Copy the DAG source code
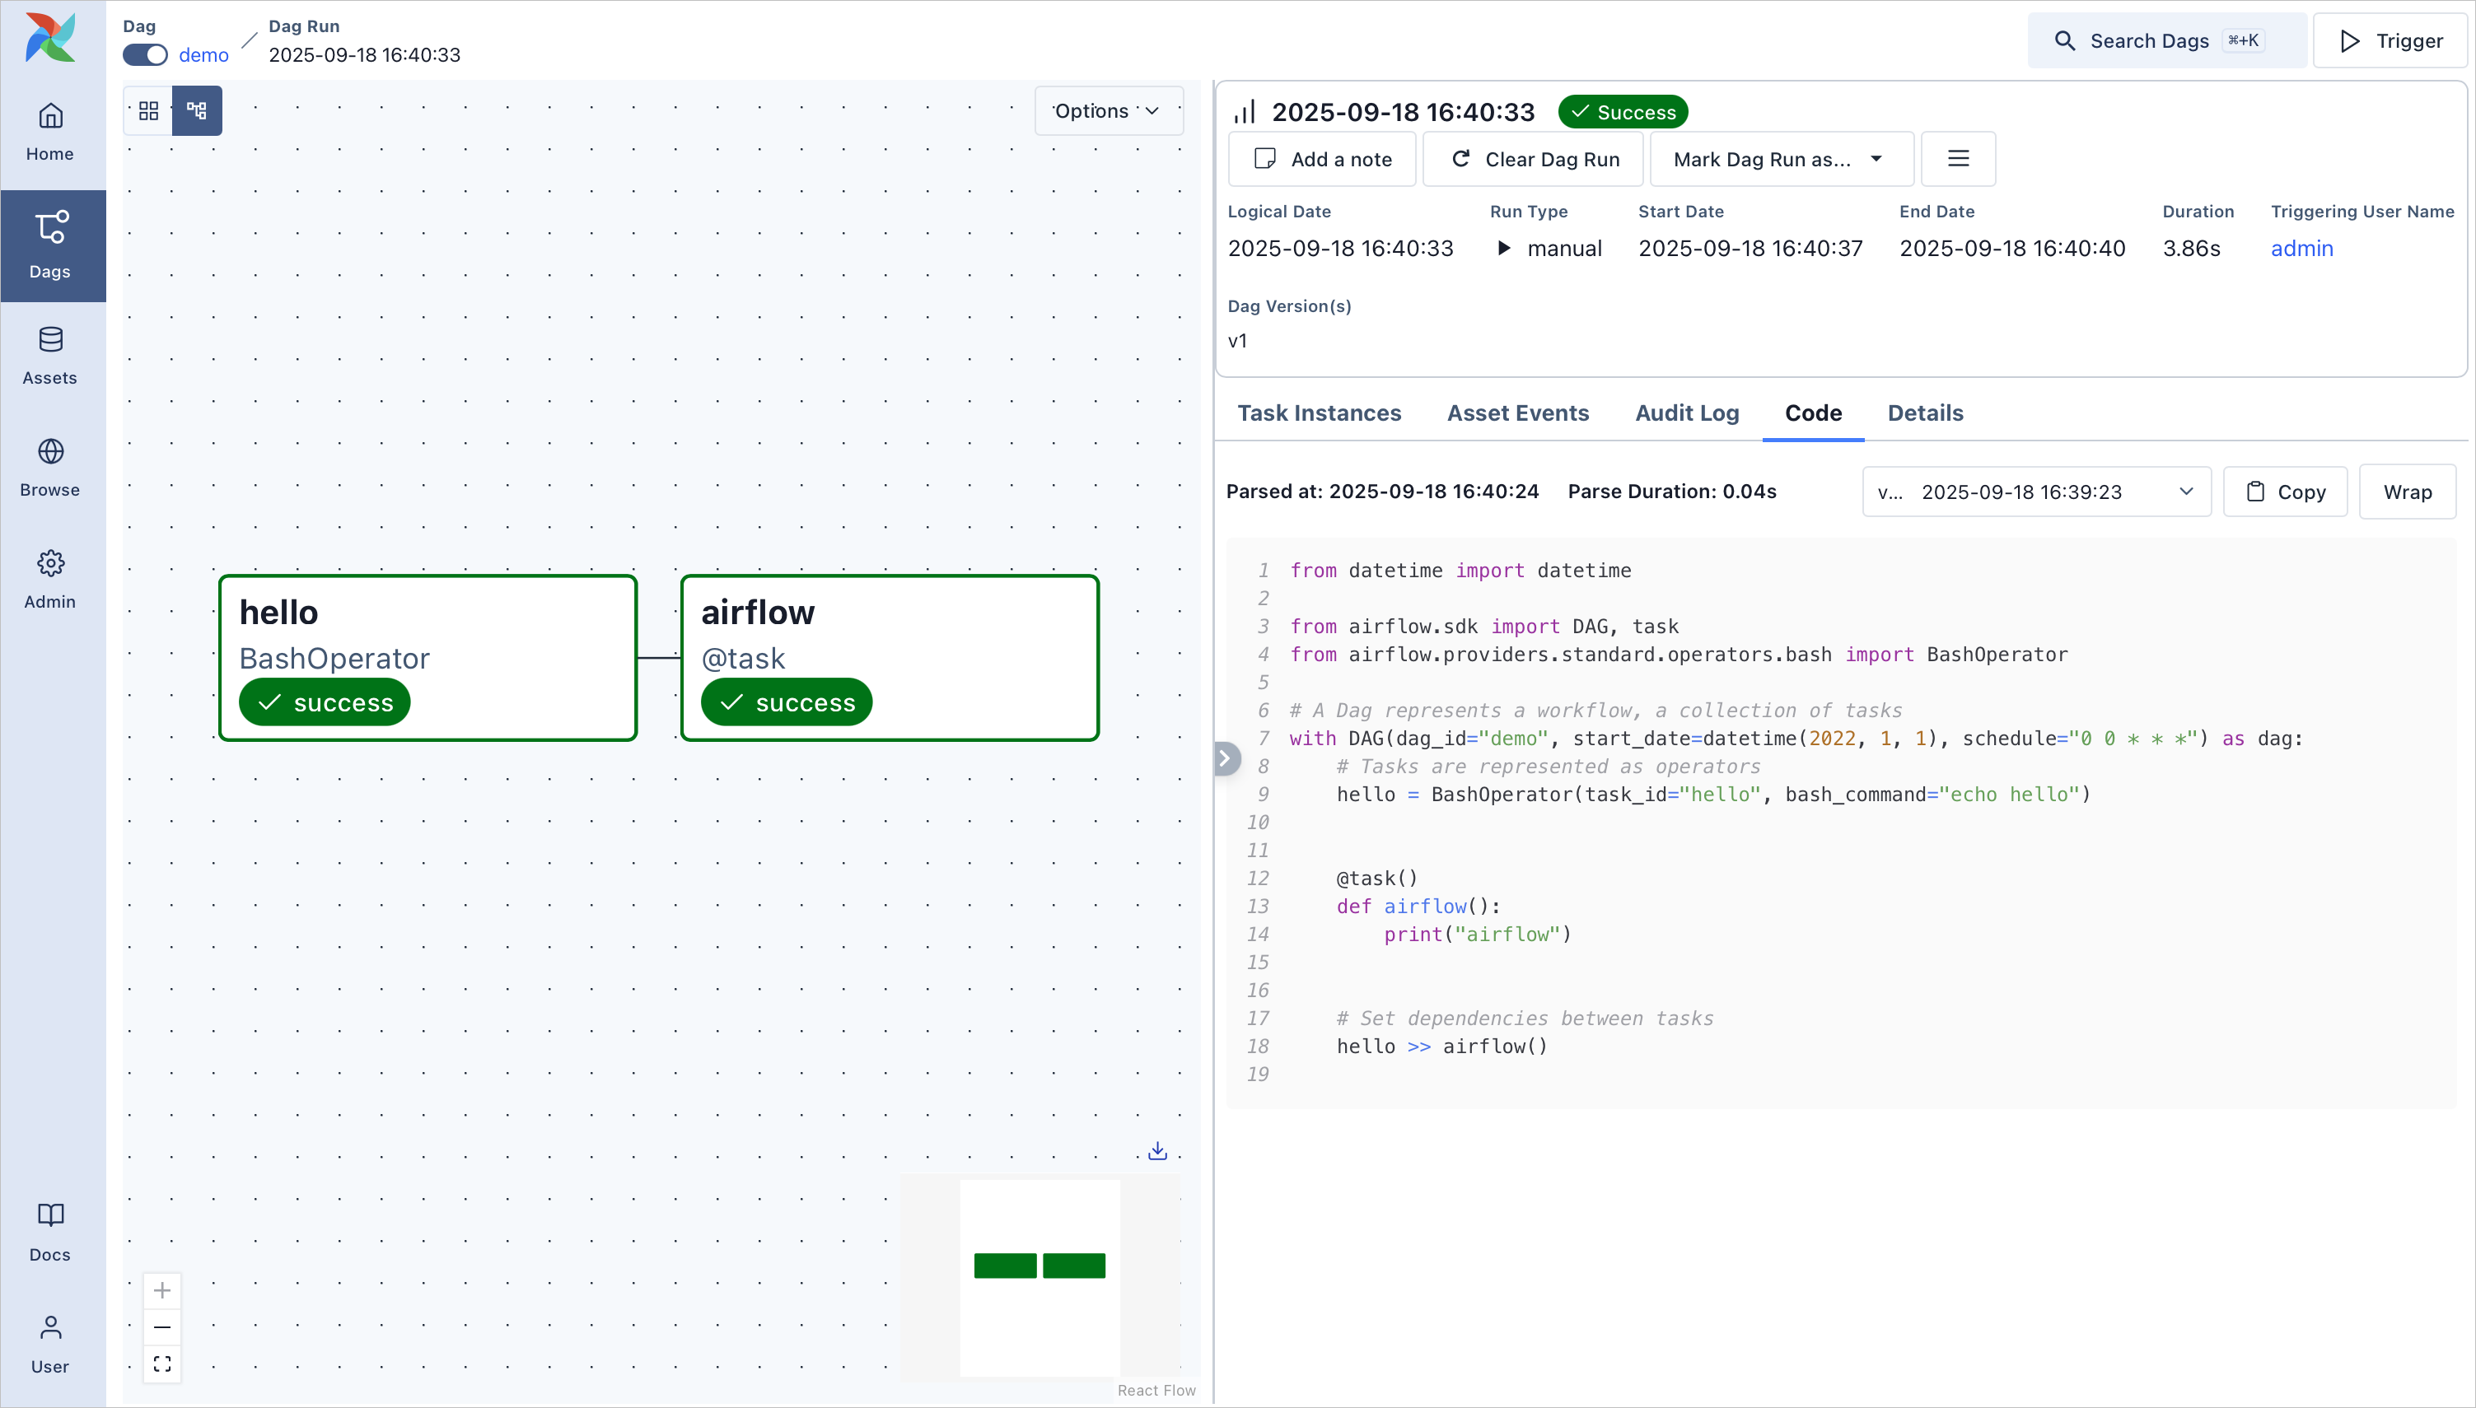Image resolution: width=2476 pixels, height=1408 pixels. click(x=2286, y=492)
